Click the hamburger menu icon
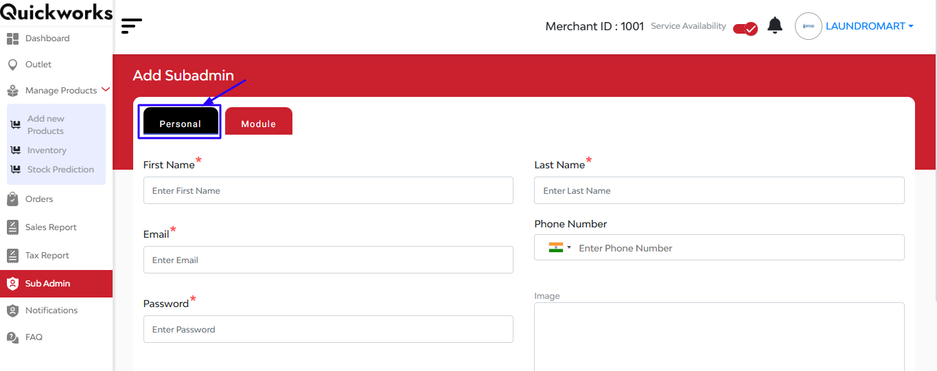The height and width of the screenshot is (371, 937). click(x=131, y=26)
